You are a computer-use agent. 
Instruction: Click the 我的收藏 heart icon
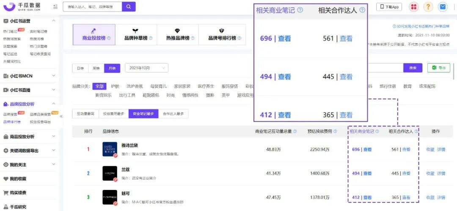tap(6, 178)
